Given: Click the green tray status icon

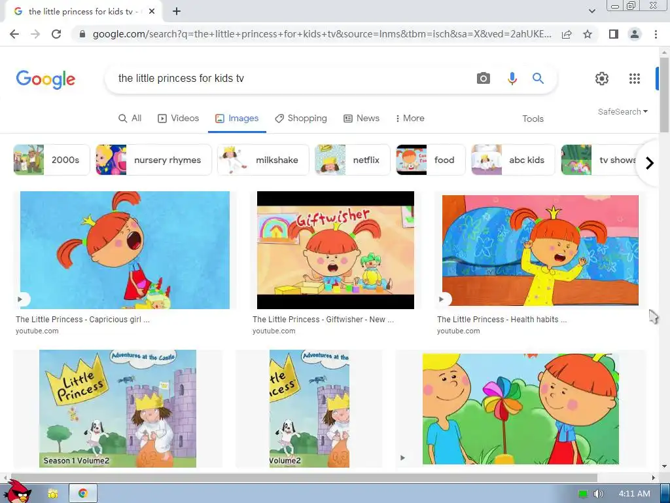Looking at the screenshot, I should 583,494.
